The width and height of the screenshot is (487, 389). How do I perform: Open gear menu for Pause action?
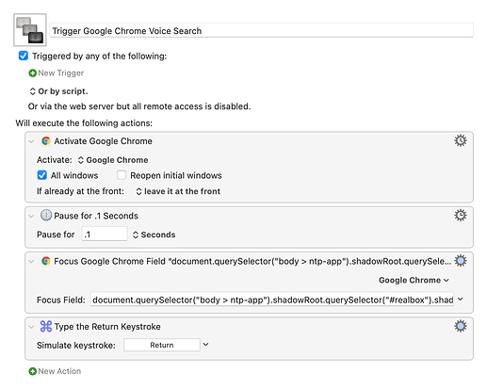(x=461, y=216)
